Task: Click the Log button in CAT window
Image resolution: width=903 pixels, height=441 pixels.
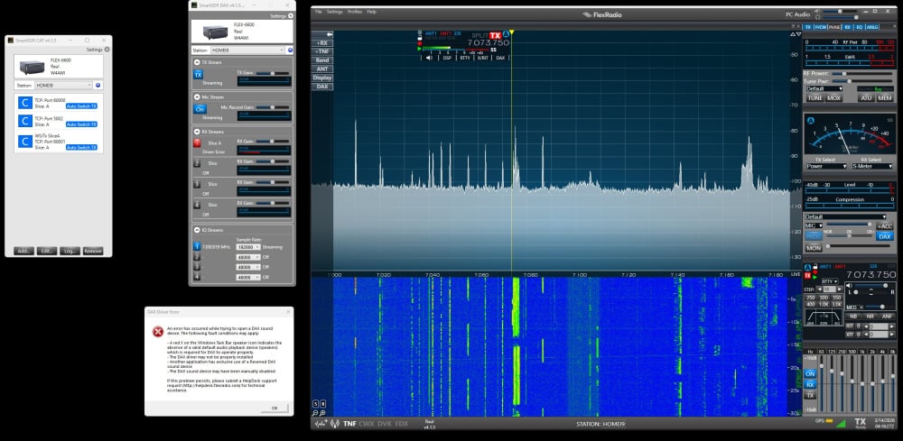Action: pyautogui.click(x=70, y=251)
